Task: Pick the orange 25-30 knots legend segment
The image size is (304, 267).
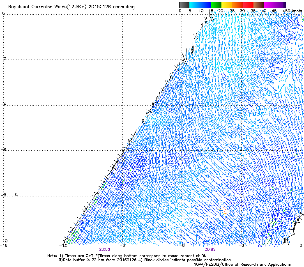Action: pos(237,5)
